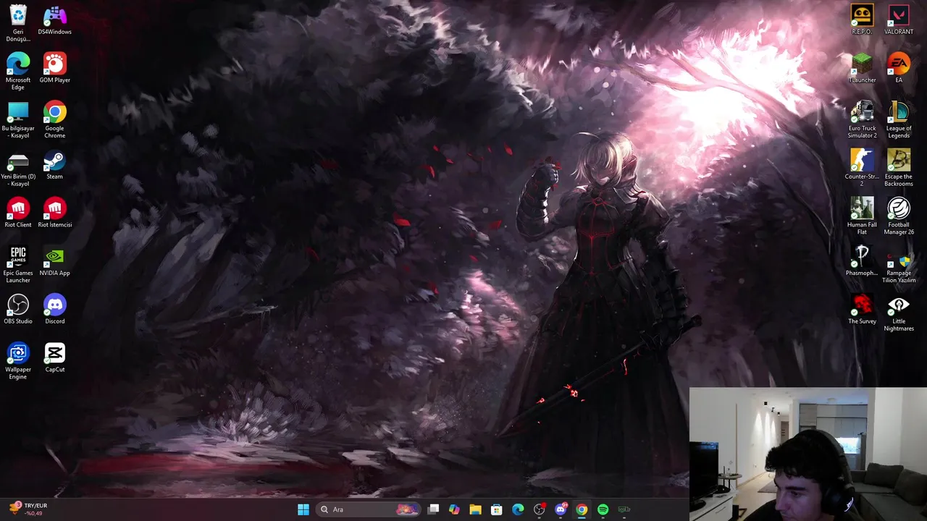Switch to OBS Studio in the taskbar
927x521 pixels.
pyautogui.click(x=539, y=509)
